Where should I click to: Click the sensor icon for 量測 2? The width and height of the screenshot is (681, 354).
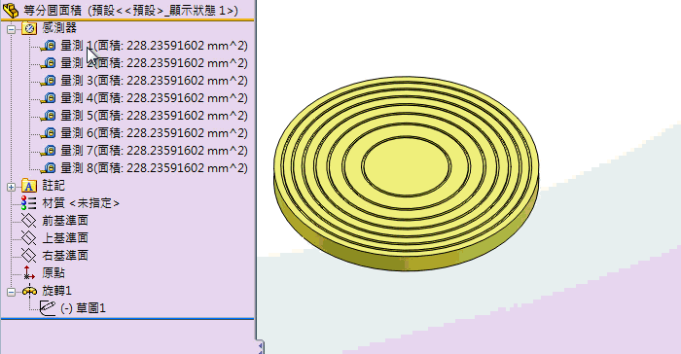pyautogui.click(x=49, y=63)
